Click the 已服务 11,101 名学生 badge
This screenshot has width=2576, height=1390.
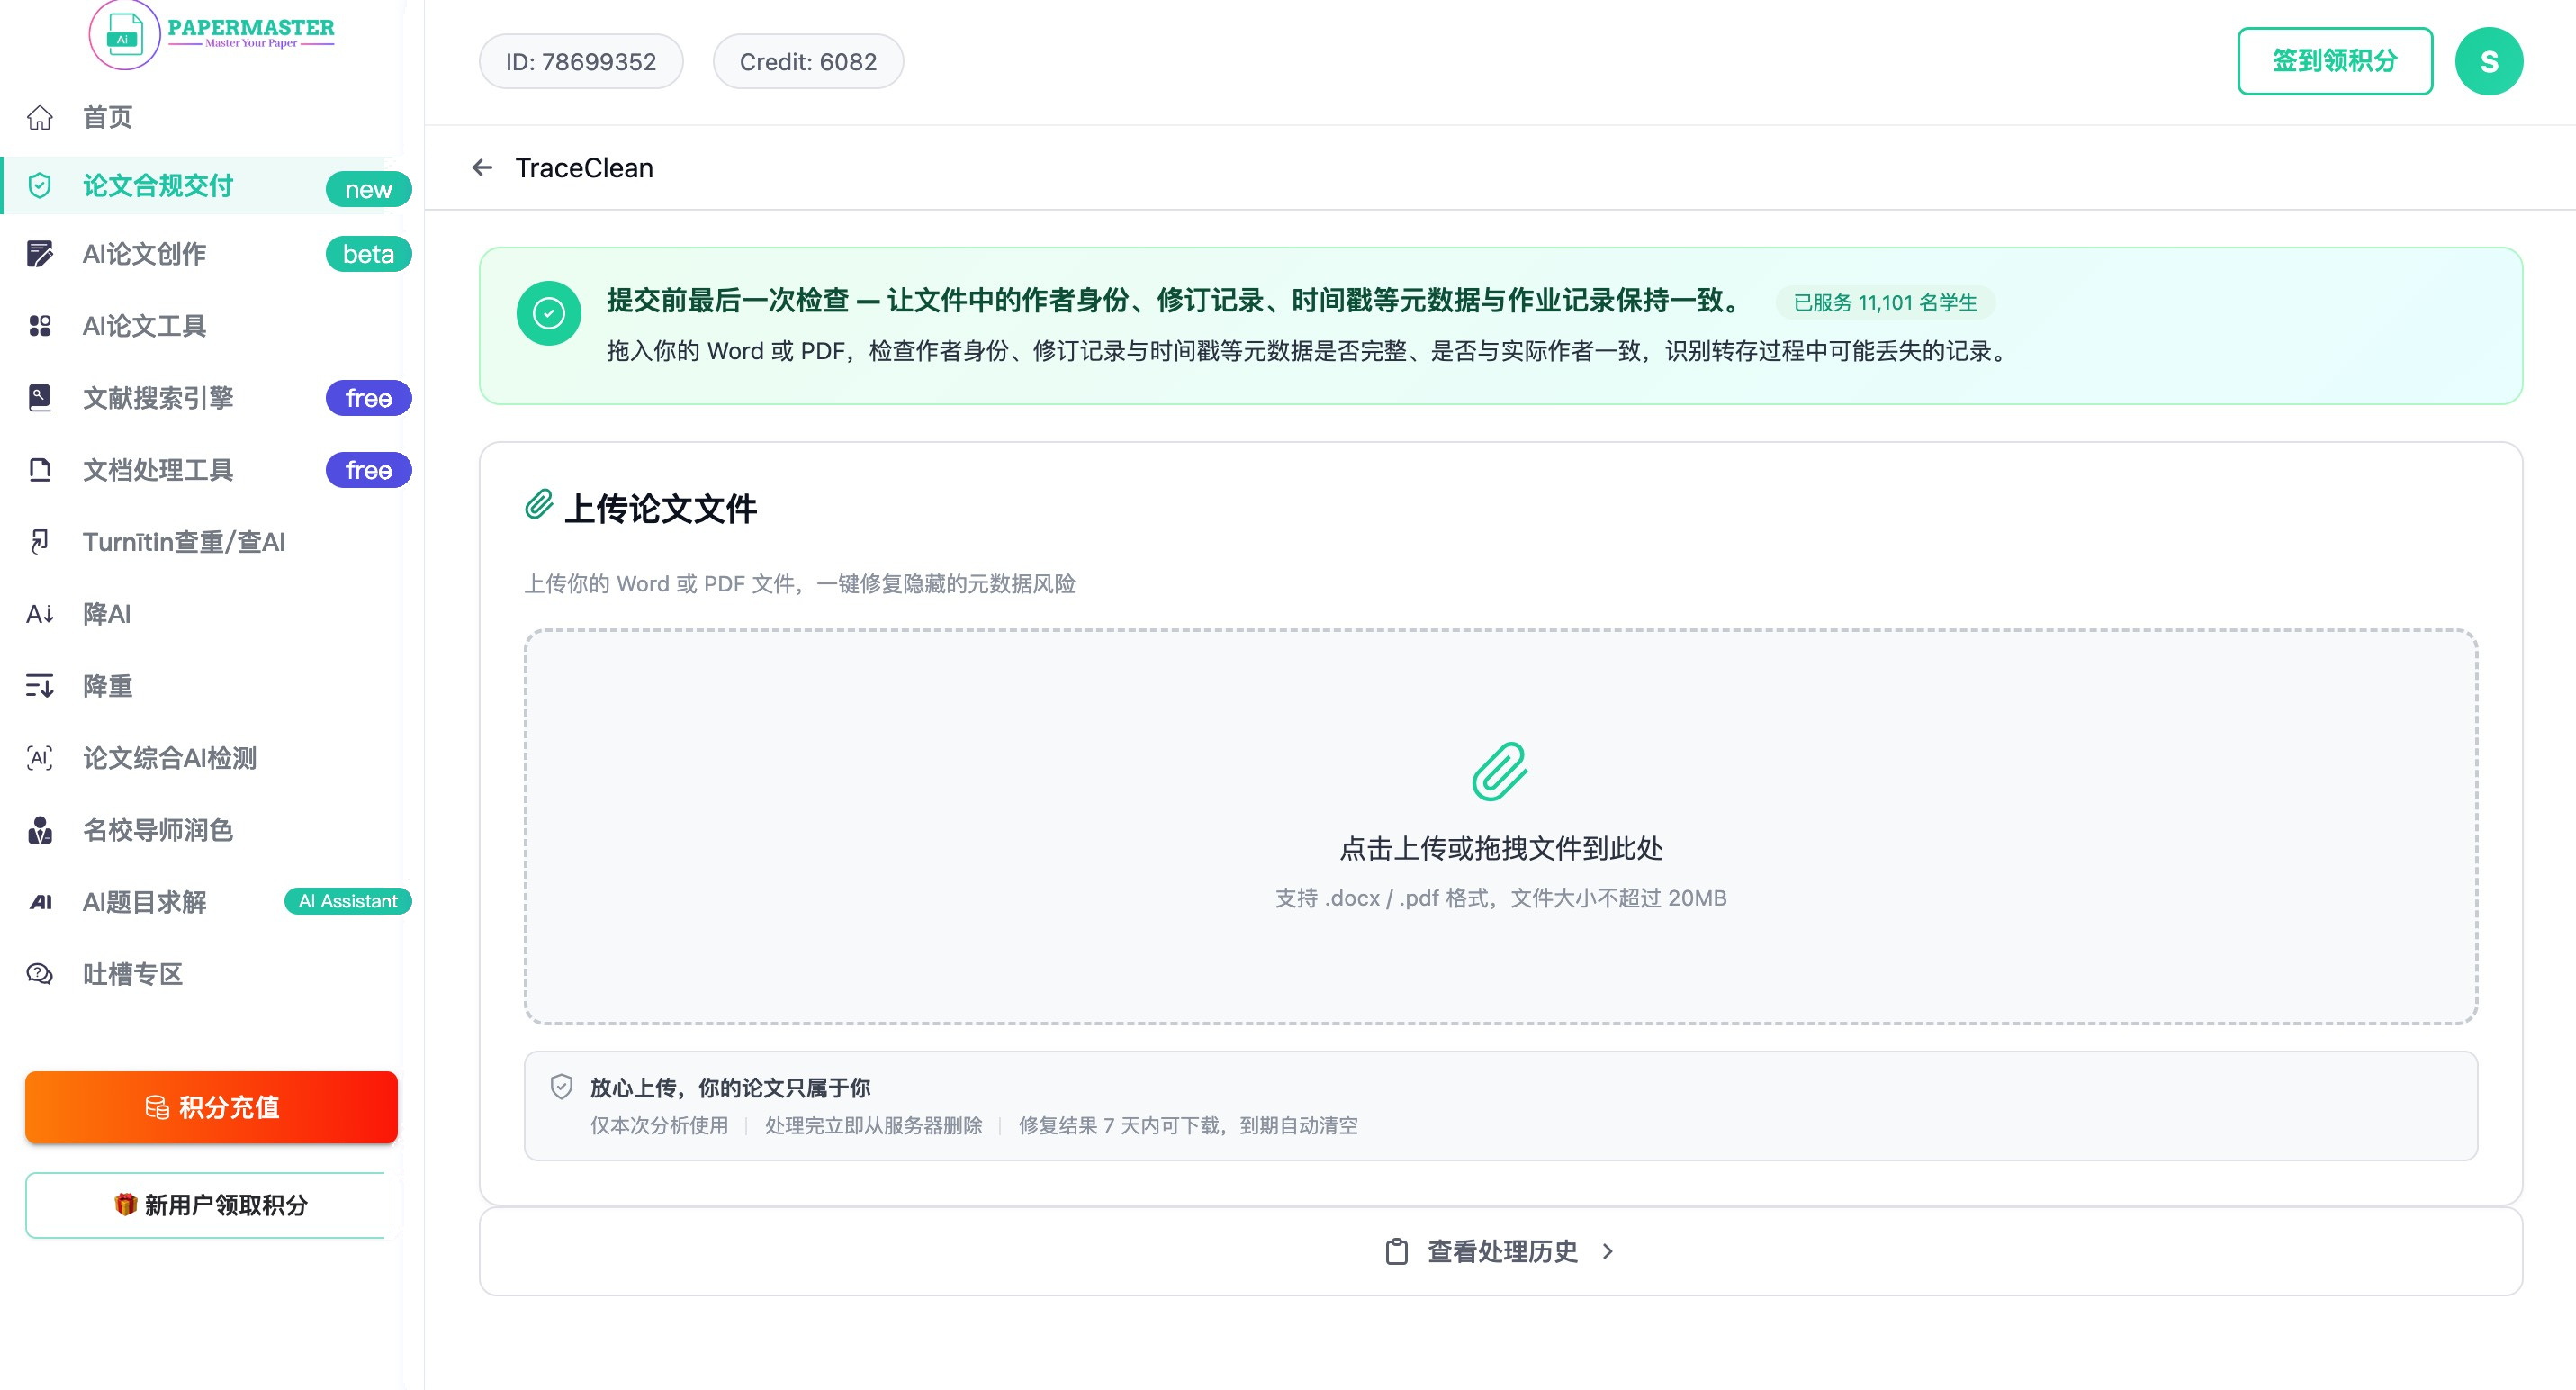click(x=1885, y=302)
